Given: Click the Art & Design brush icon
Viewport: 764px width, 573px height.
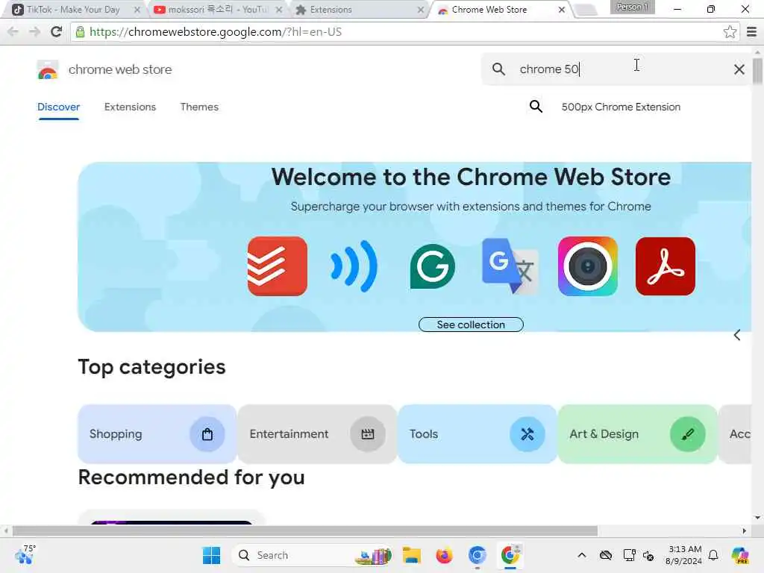Looking at the screenshot, I should click(x=687, y=434).
